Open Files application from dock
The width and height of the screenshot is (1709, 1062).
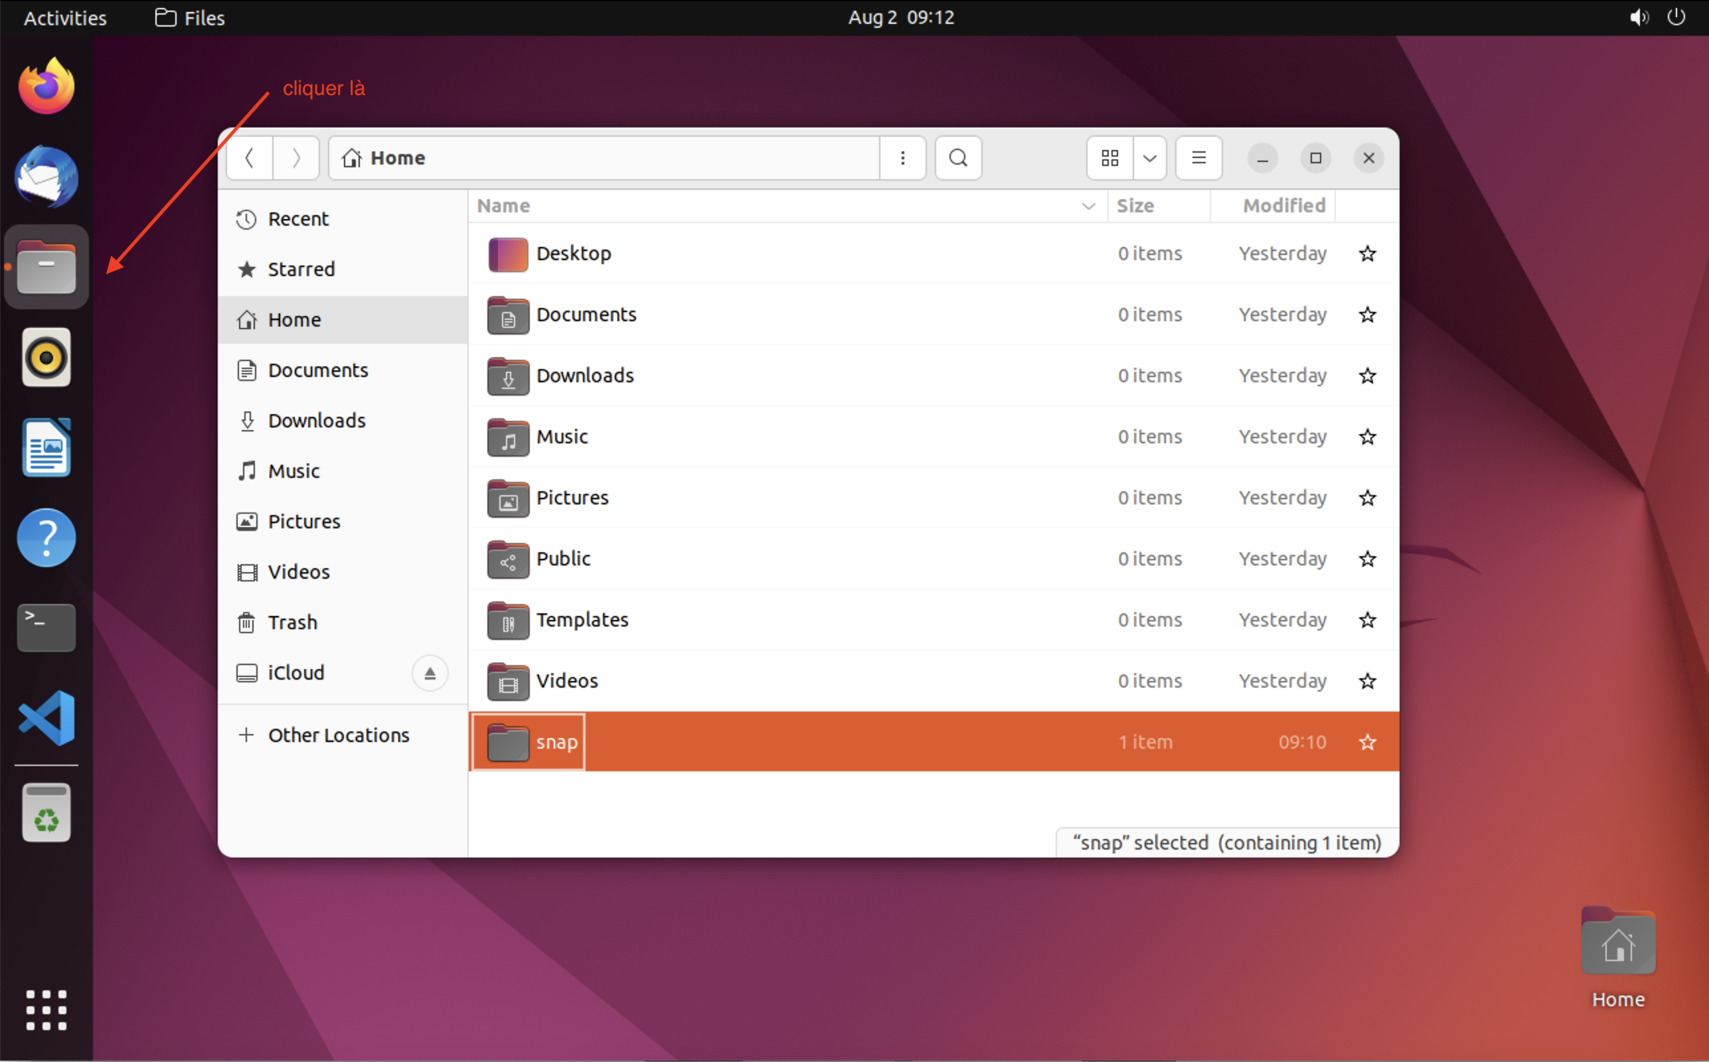click(45, 267)
